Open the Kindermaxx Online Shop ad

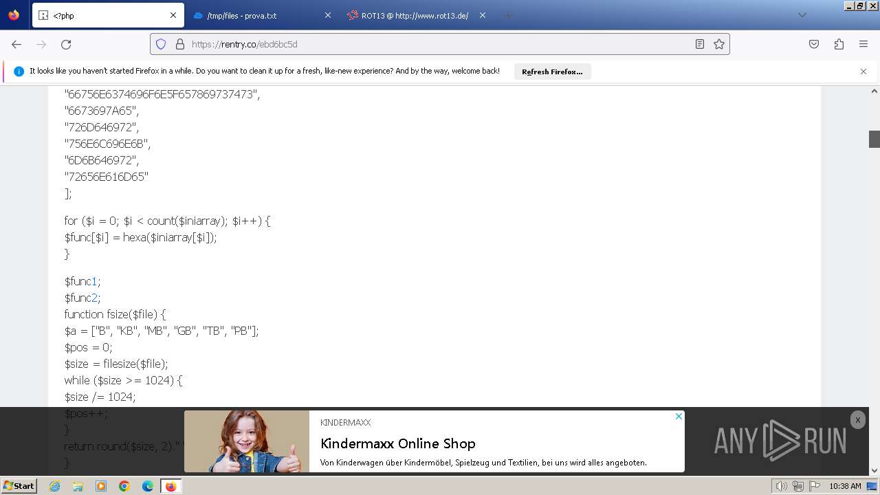coord(398,443)
